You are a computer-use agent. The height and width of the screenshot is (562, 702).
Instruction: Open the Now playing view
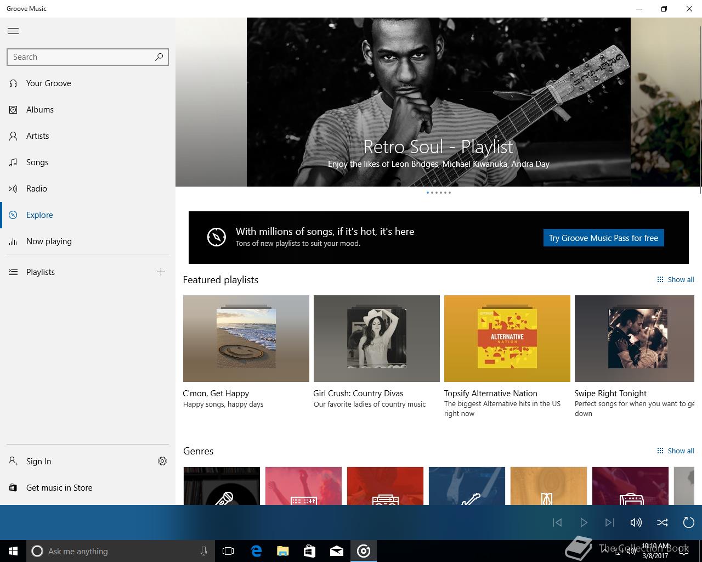coord(88,241)
